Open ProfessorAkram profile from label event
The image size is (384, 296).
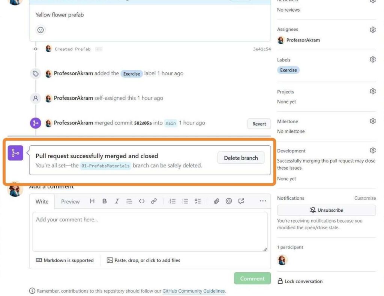(x=73, y=73)
